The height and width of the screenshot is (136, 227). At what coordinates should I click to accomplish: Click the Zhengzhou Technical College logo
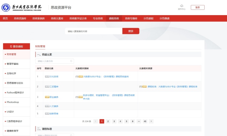[22, 8]
